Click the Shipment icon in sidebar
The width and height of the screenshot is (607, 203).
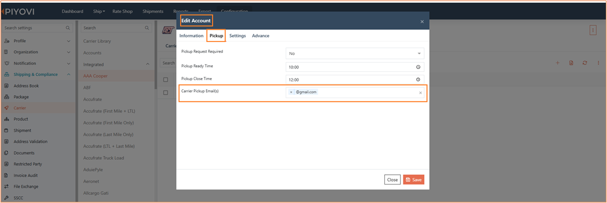click(7, 131)
